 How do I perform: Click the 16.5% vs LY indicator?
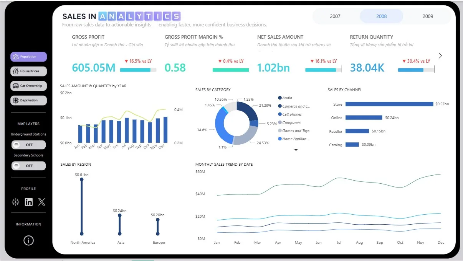138,61
